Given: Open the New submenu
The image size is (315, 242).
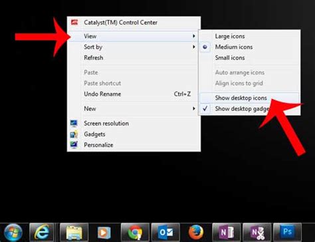Looking at the screenshot, I should (134, 108).
